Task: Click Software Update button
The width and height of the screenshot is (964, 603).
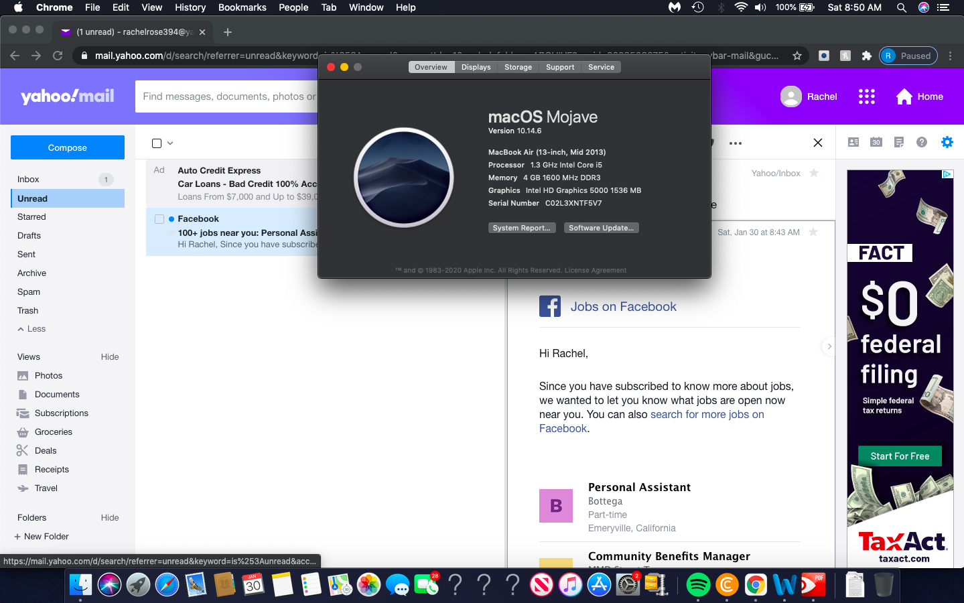Action: click(x=602, y=228)
